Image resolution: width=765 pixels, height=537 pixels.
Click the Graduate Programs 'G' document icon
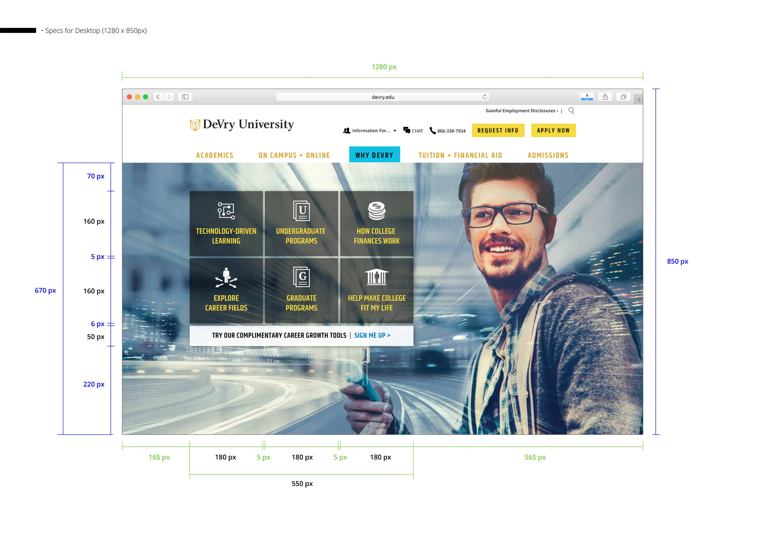(x=301, y=277)
